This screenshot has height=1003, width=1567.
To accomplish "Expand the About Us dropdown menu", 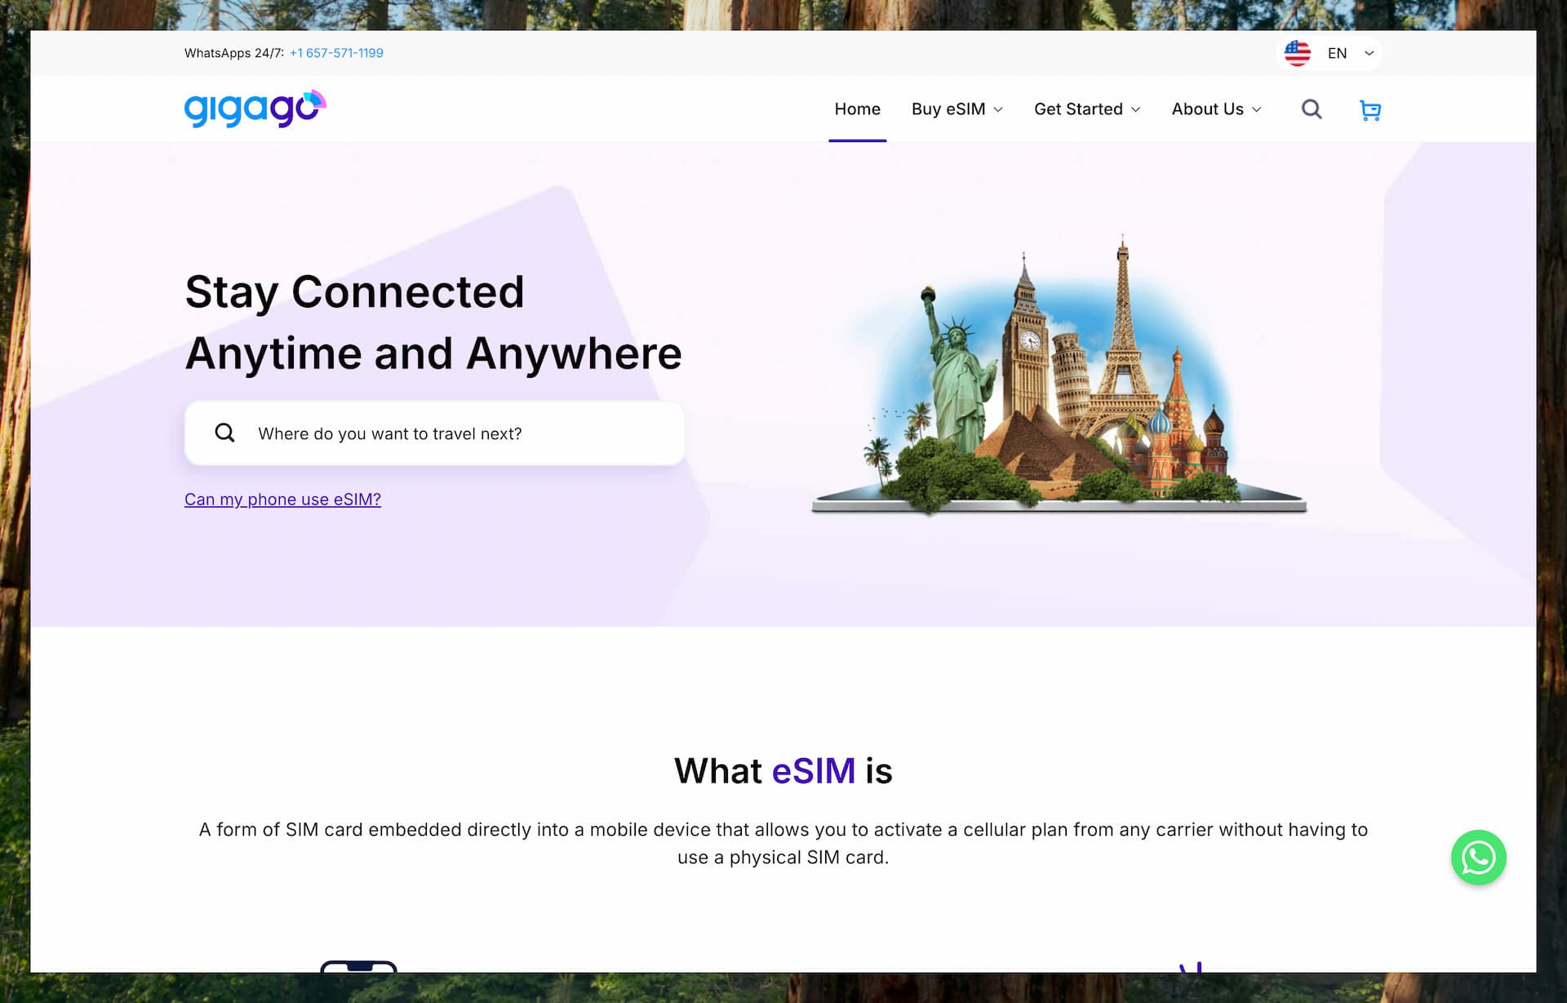I will (1216, 109).
